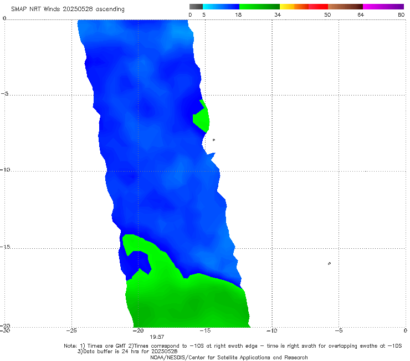Click the '50' color bar label

(x=327, y=15)
